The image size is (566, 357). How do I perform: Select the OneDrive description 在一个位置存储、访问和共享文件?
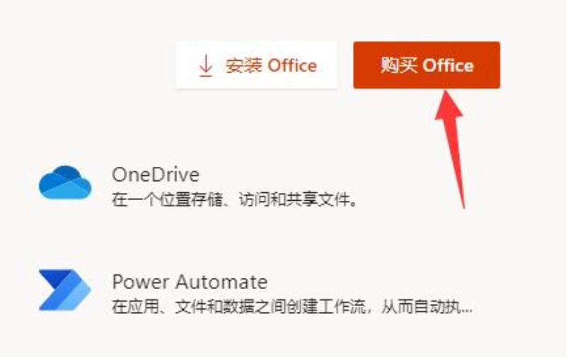[x=234, y=199]
